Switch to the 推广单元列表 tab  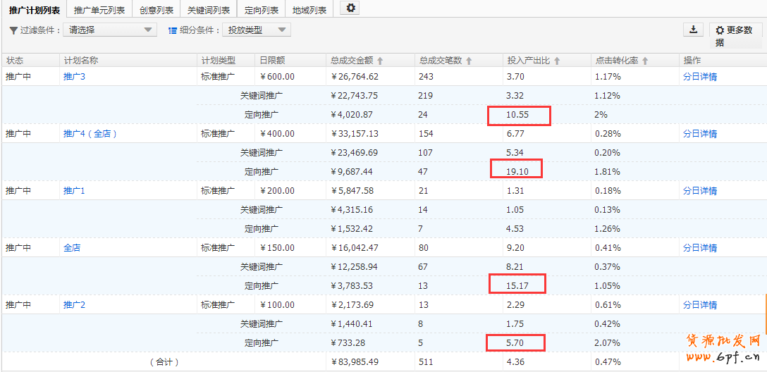(99, 10)
